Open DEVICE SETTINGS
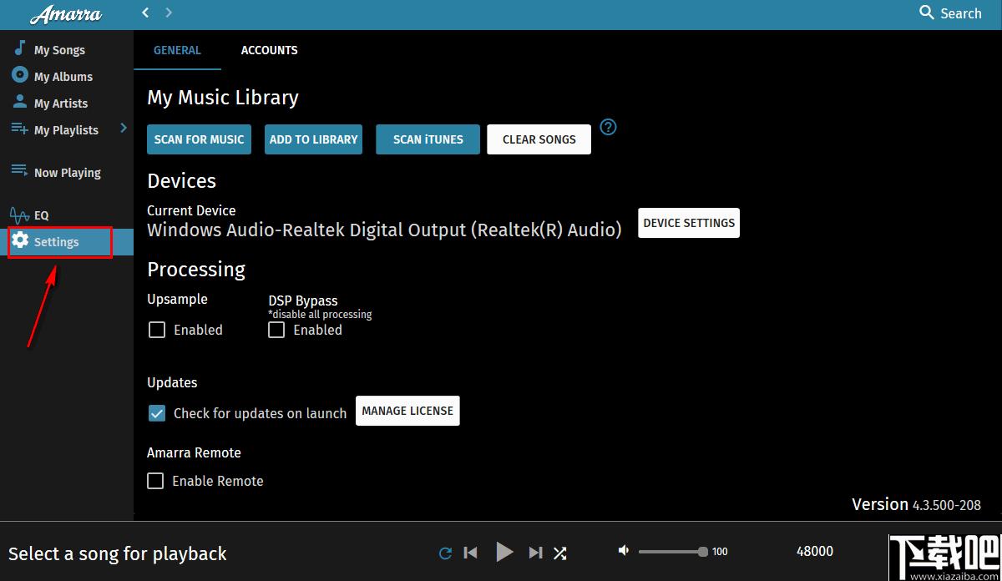Viewport: 1002px width, 581px height. click(689, 223)
